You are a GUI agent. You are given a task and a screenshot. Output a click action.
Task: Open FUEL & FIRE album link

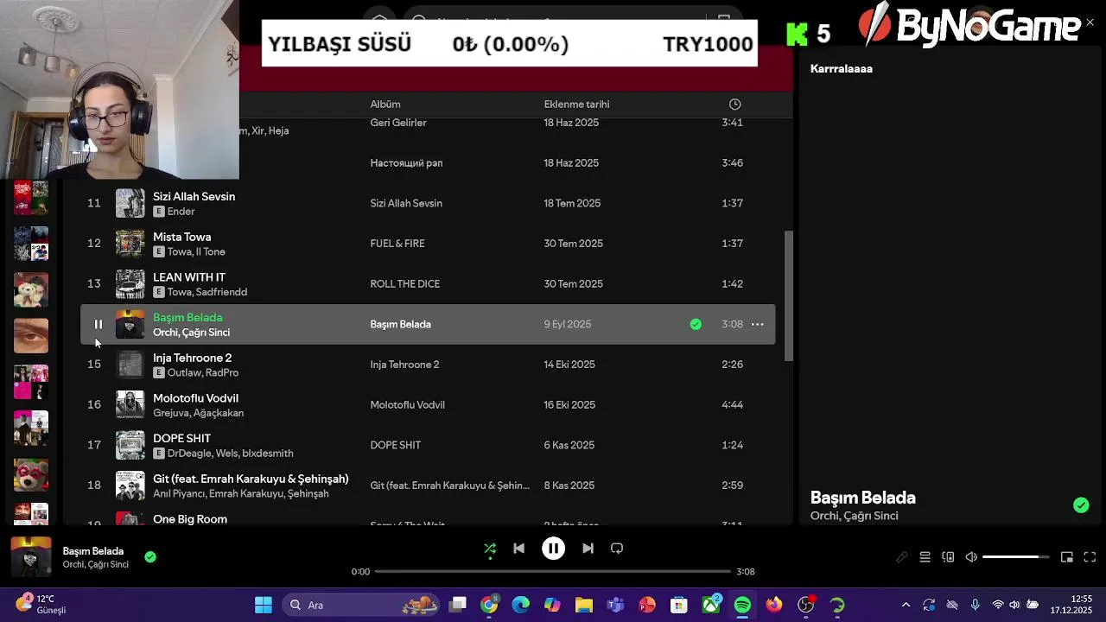click(x=397, y=244)
